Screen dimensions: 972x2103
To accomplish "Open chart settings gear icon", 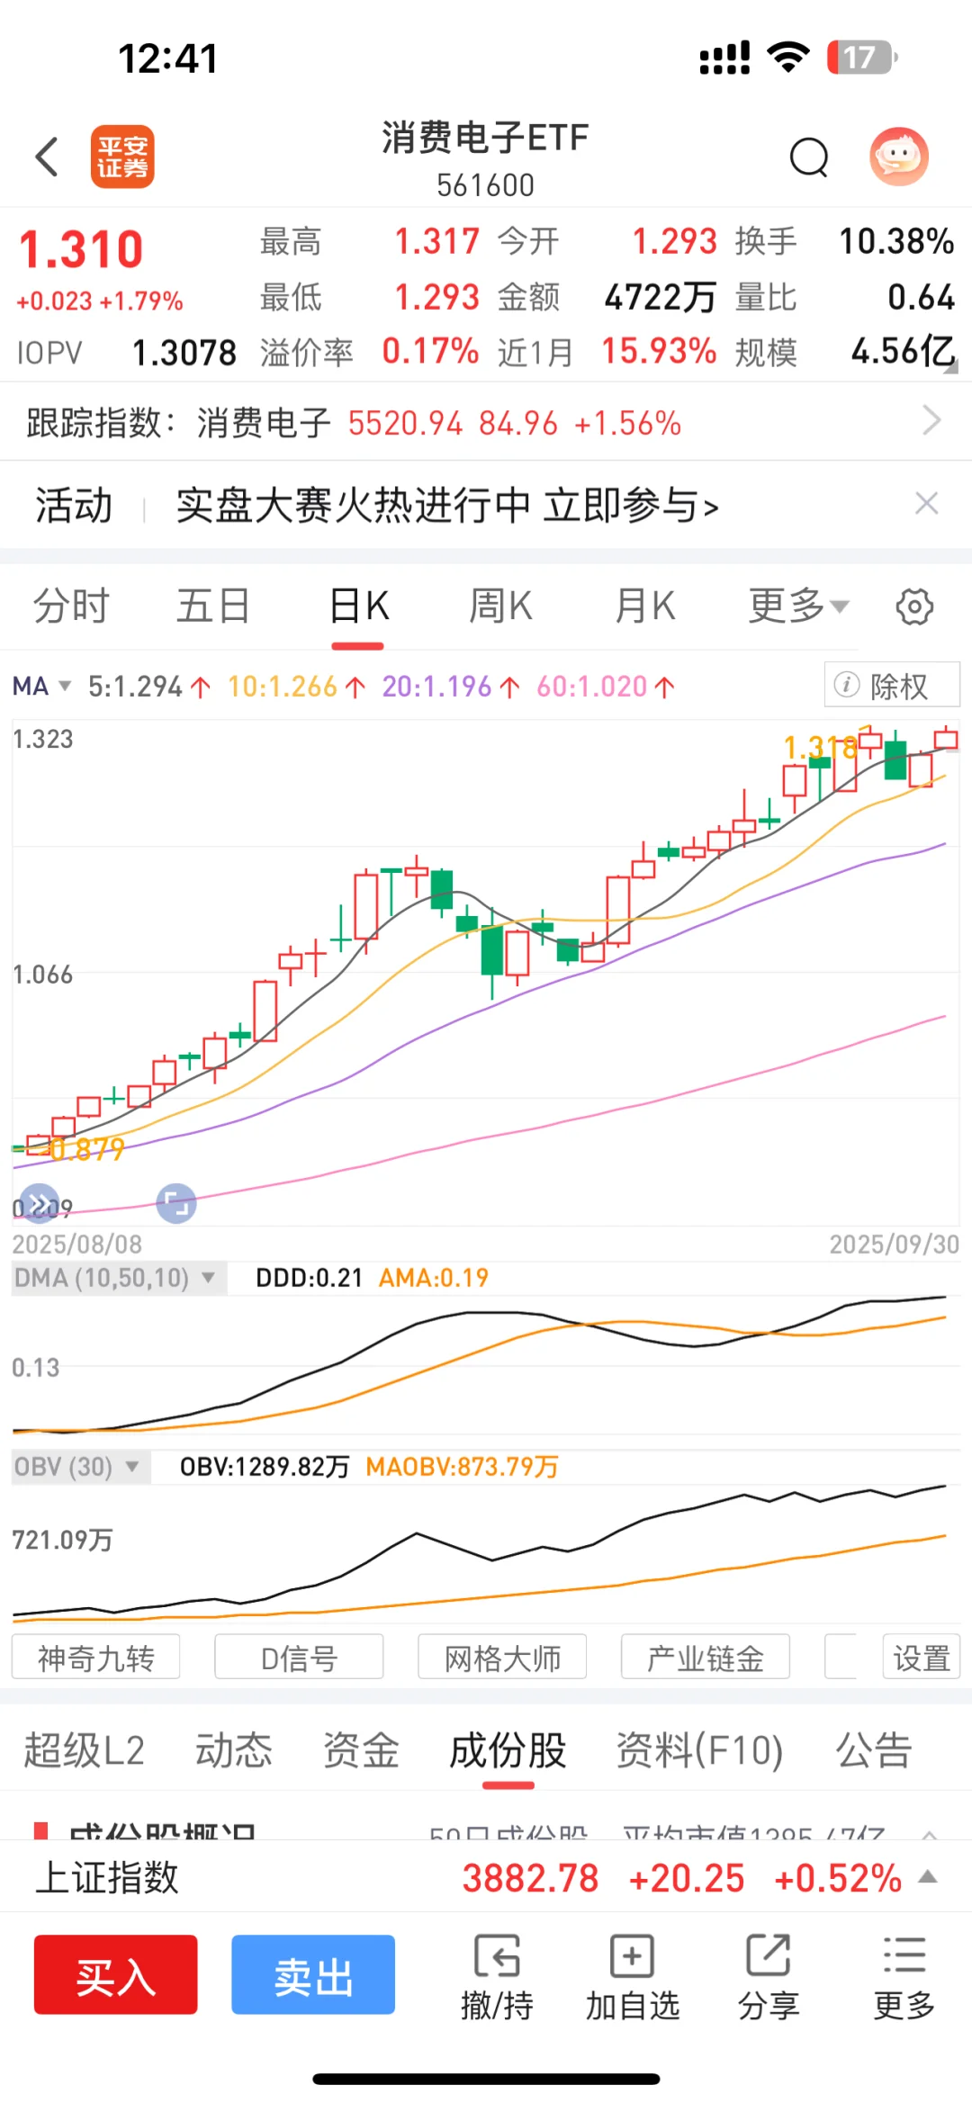I will (x=914, y=607).
